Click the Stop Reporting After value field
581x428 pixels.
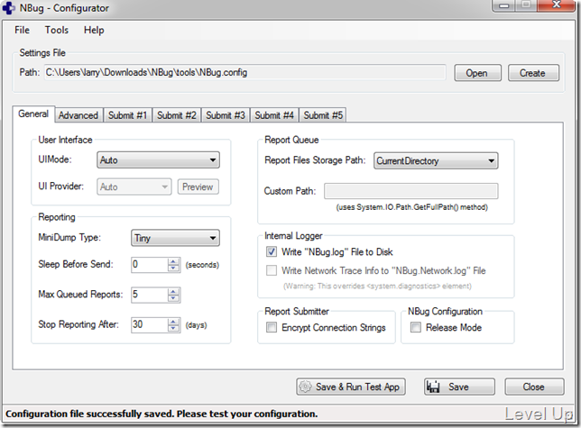(x=150, y=324)
